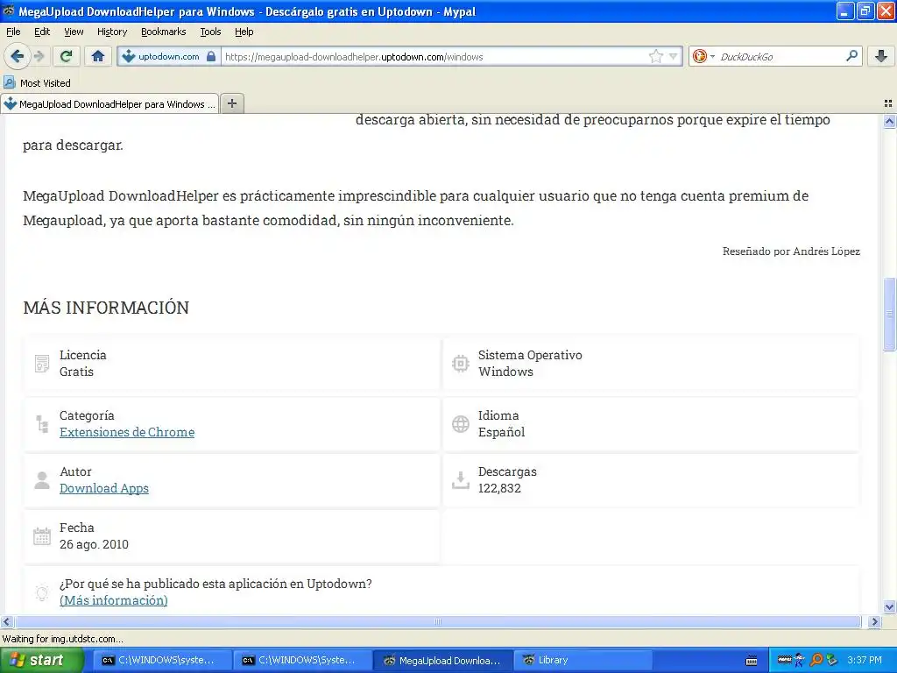Switch to first C:\WINDOWS\syste... taskbar window

[x=160, y=661]
